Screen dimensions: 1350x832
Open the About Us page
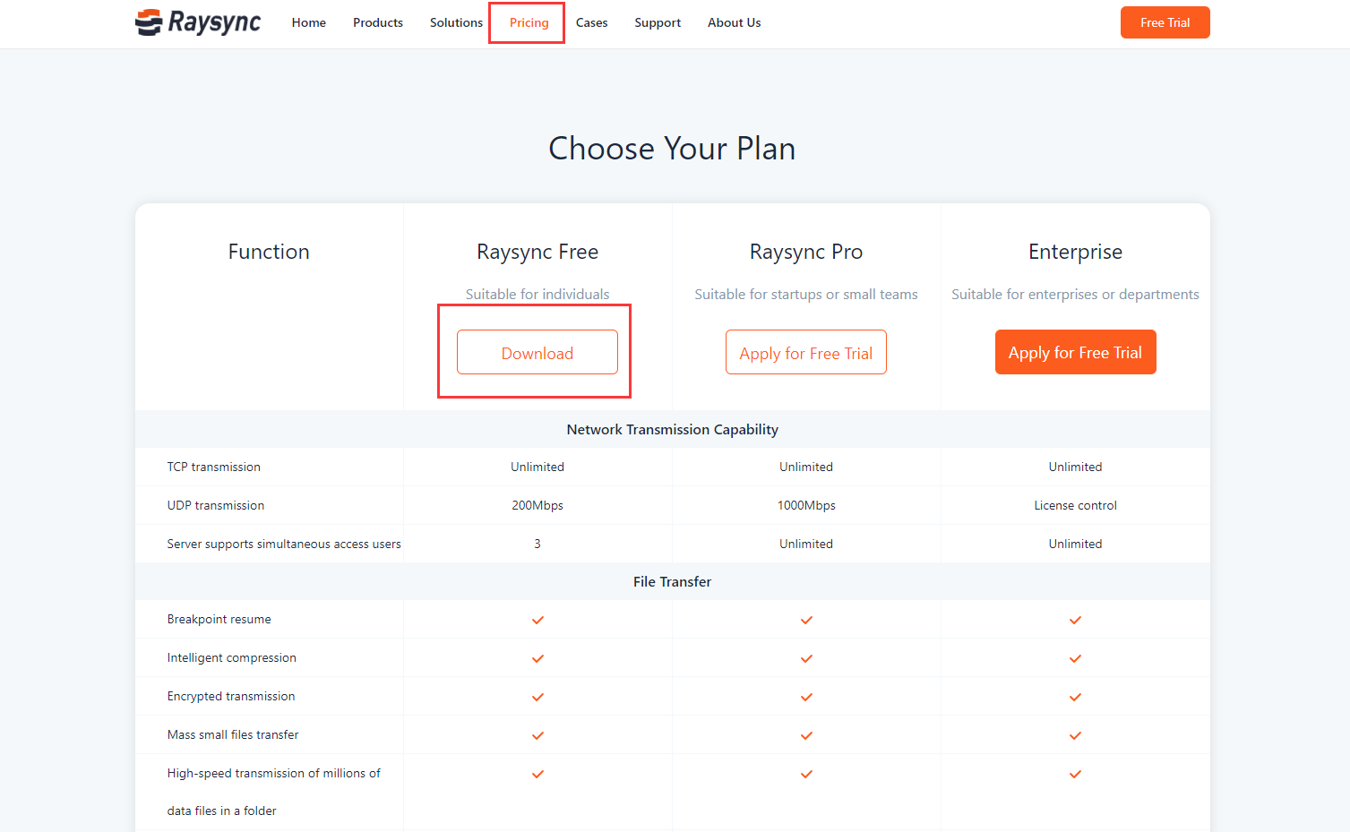pyautogui.click(x=735, y=22)
